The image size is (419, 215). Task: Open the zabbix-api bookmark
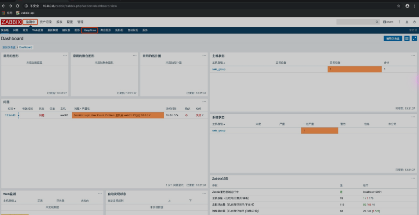click(x=25, y=13)
